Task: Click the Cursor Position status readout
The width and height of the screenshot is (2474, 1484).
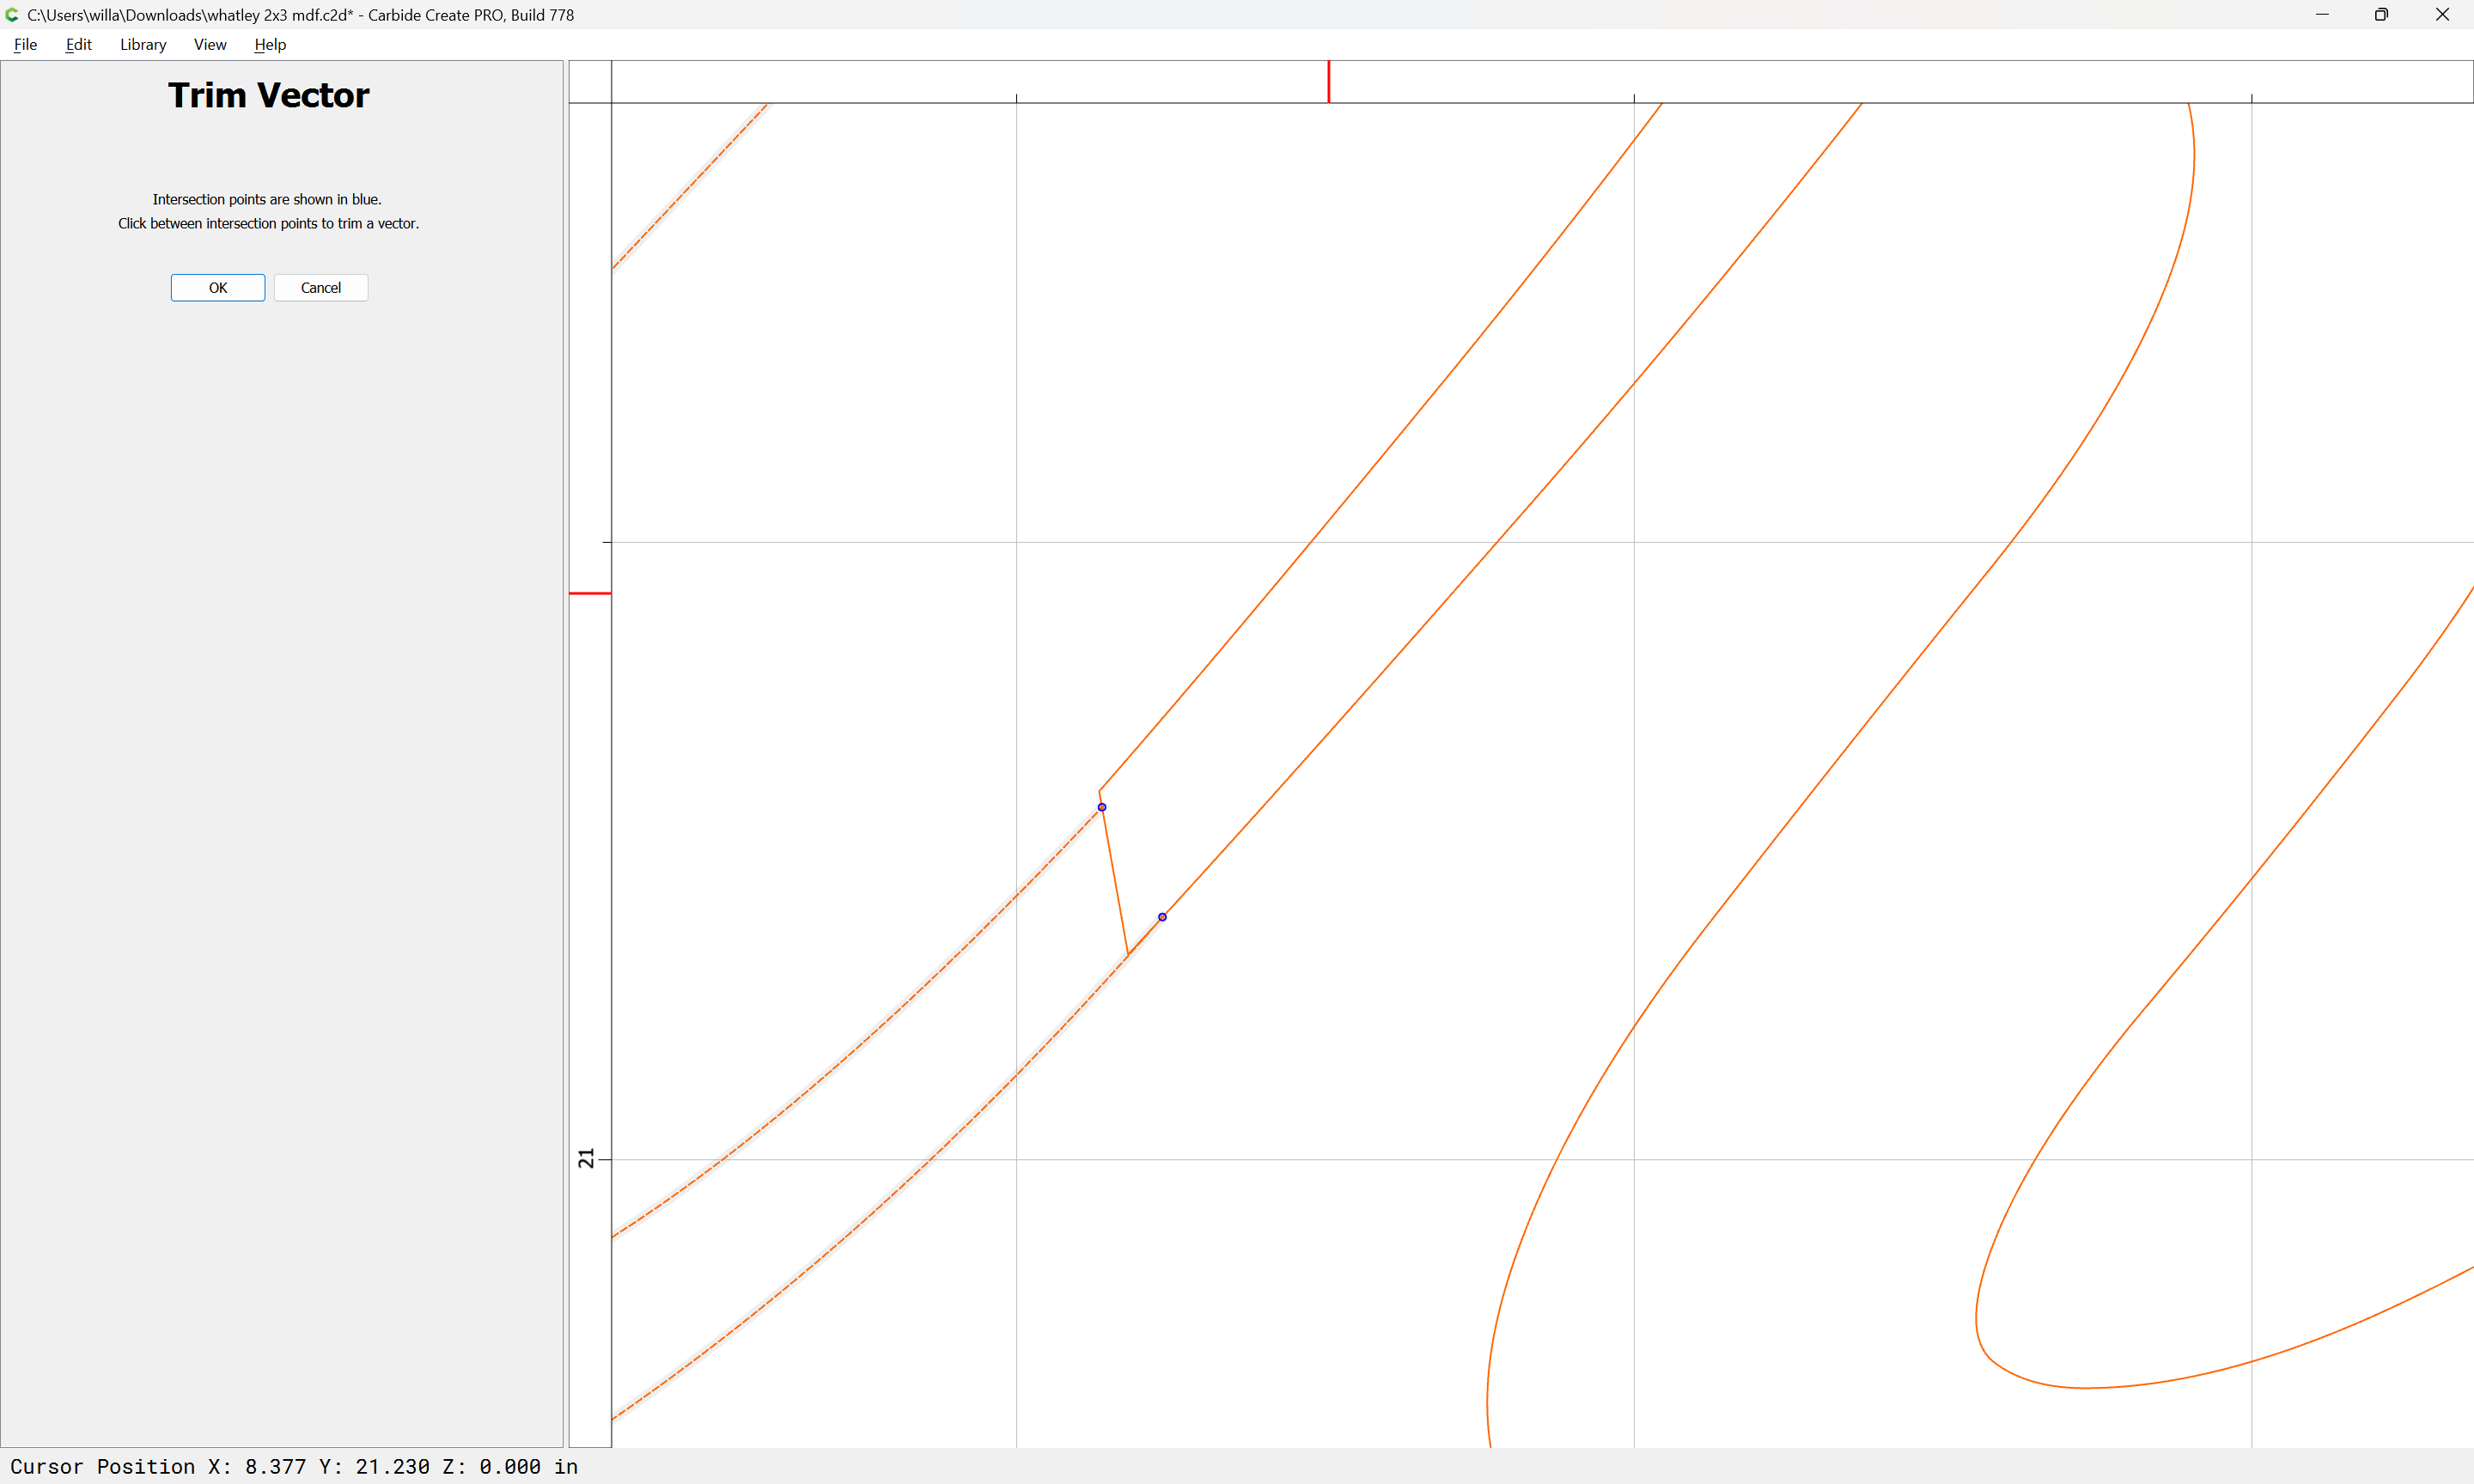Action: tap(294, 1466)
